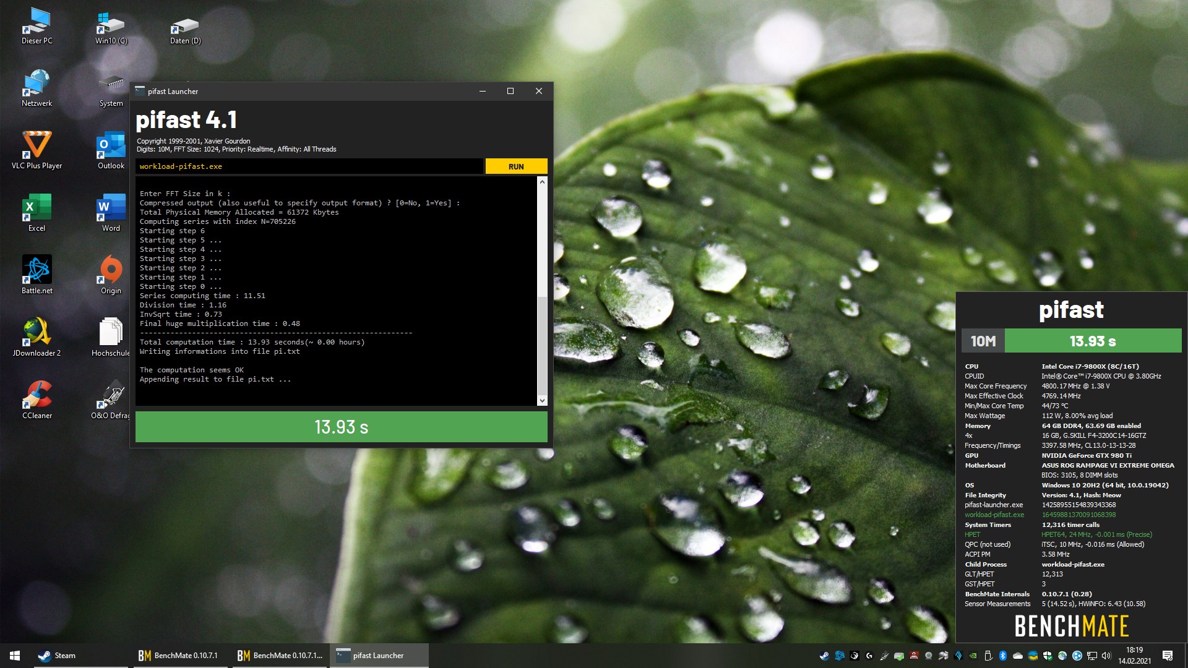Click the 10M label in BenchMate panel
Screen dimensions: 1188x668
point(983,341)
